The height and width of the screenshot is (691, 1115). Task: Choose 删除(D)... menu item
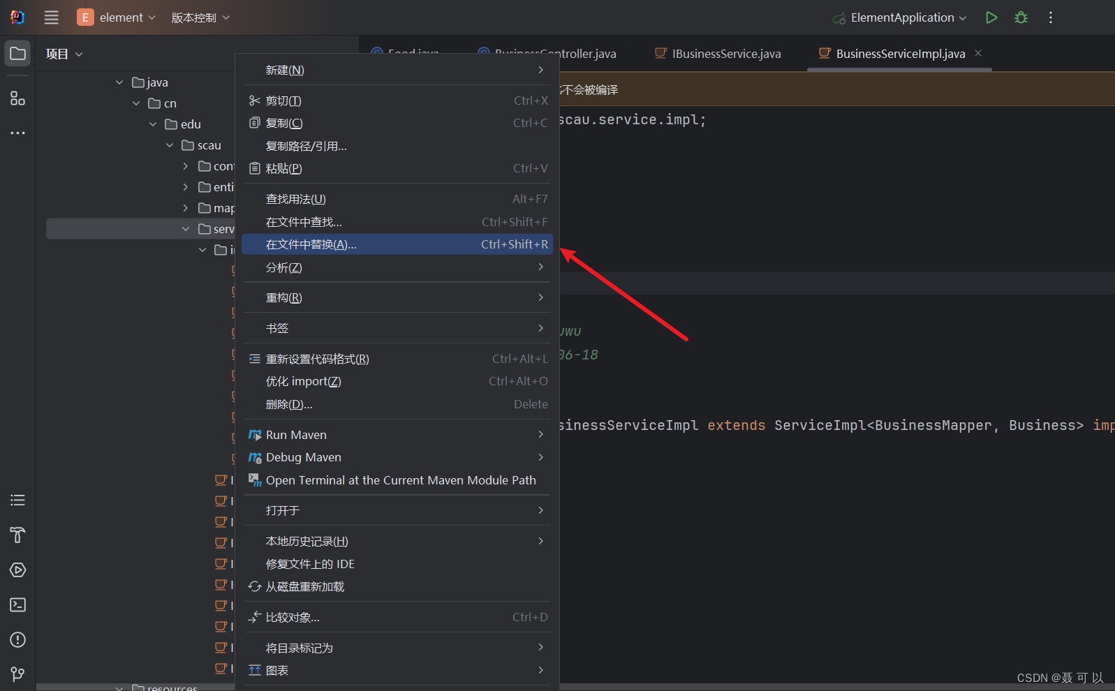pos(397,404)
